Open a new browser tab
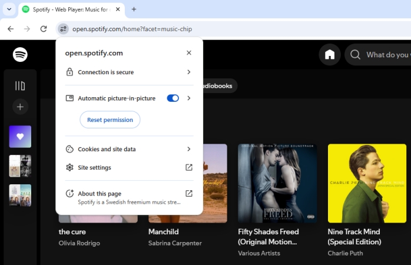411x265 pixels. 134,9
